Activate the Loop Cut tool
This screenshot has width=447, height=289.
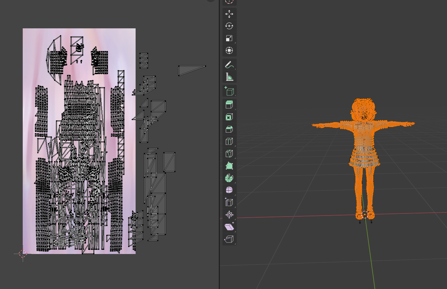click(x=229, y=141)
